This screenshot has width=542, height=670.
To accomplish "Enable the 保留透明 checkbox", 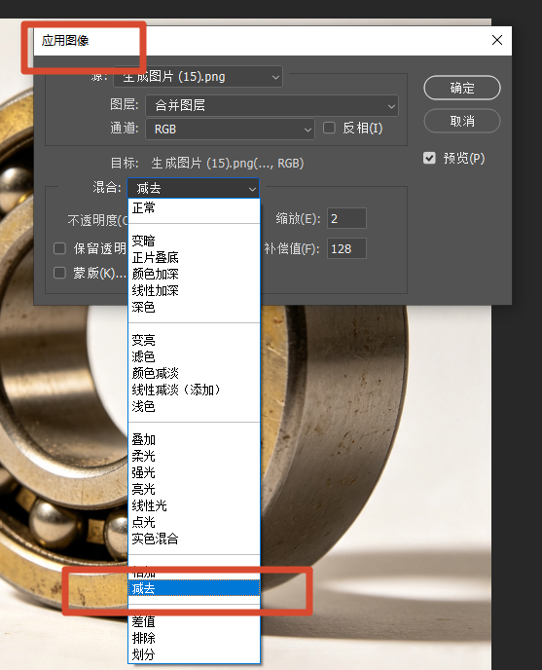I will pyautogui.click(x=59, y=248).
